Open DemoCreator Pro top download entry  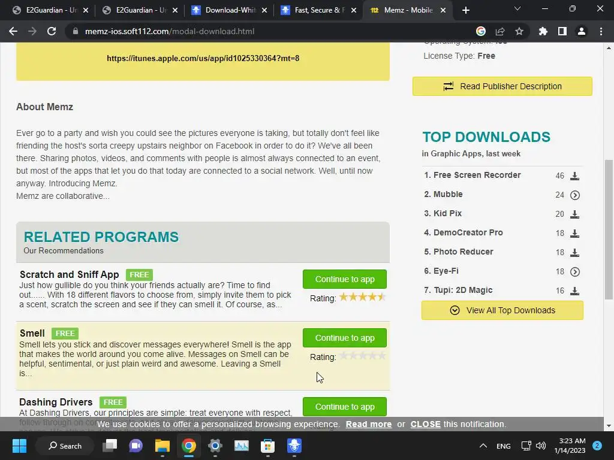click(468, 233)
